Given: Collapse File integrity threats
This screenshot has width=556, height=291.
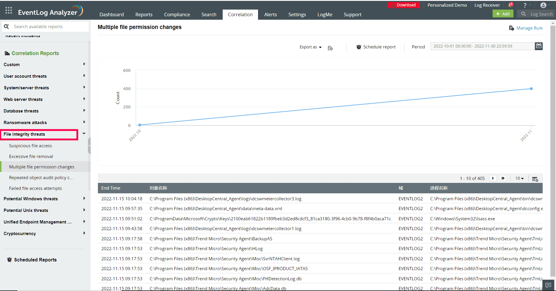Looking at the screenshot, I should coord(84,134).
